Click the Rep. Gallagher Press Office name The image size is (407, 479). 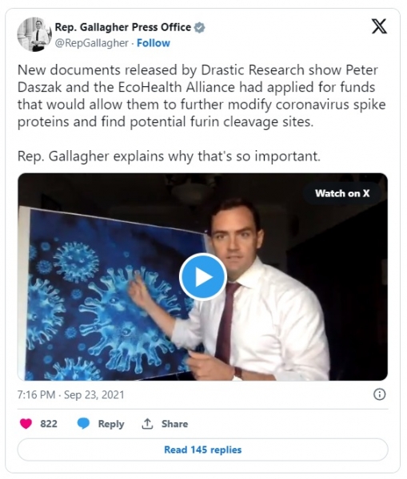click(x=123, y=27)
